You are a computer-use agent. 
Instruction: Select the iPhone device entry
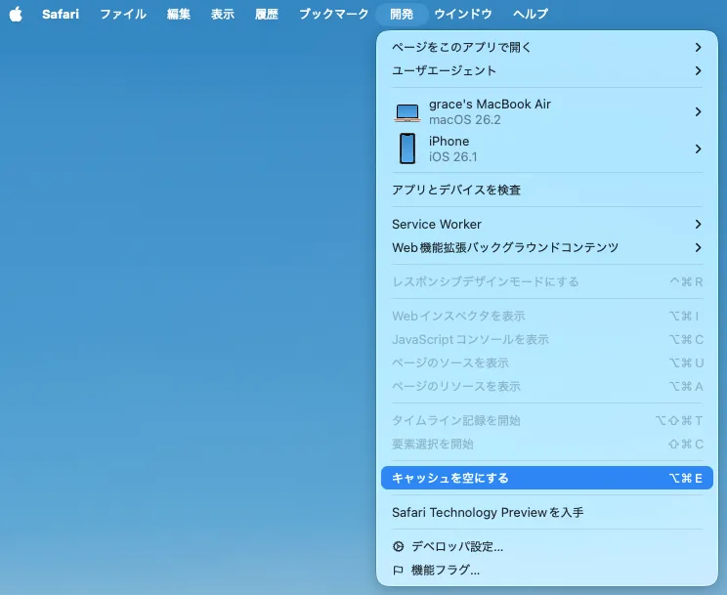tap(547, 149)
